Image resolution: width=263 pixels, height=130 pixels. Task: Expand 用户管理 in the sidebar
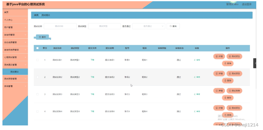tap(15, 27)
